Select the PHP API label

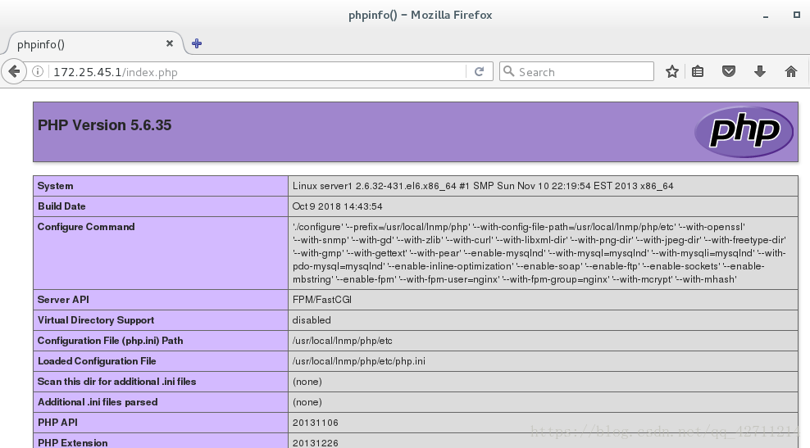pos(57,422)
